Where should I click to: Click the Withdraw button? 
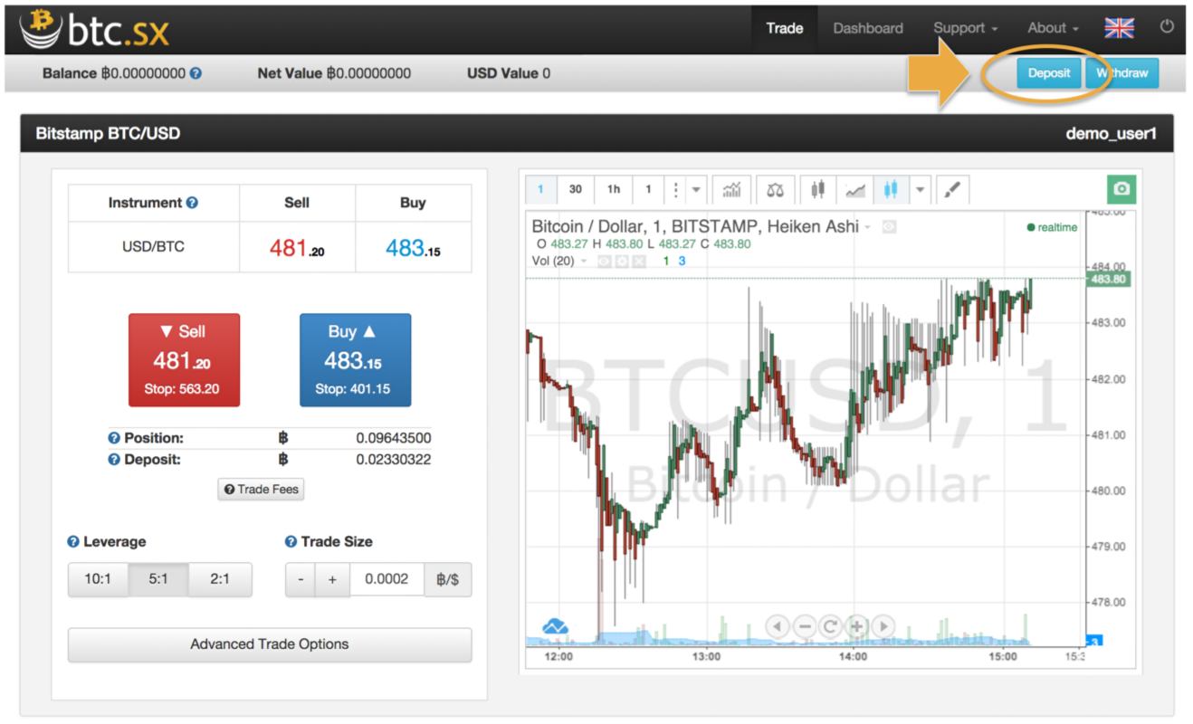point(1122,73)
